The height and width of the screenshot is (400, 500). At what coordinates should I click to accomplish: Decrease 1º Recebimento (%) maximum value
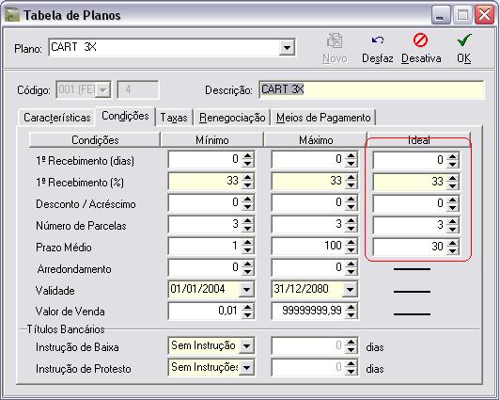351,184
